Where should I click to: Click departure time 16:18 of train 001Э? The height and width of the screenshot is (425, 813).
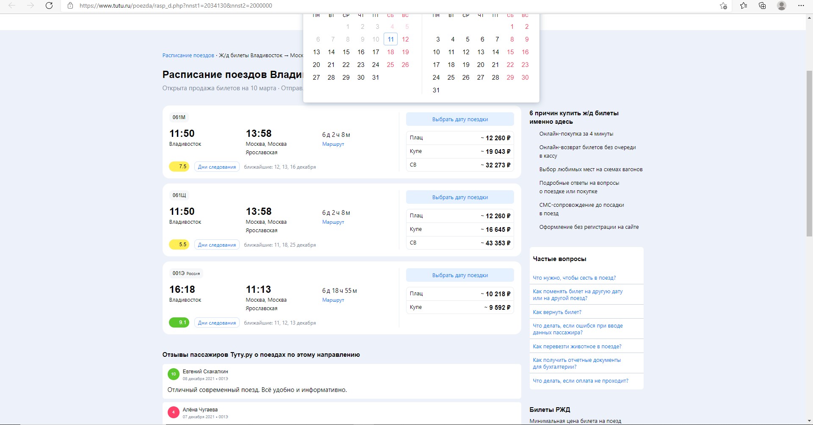[x=182, y=289]
